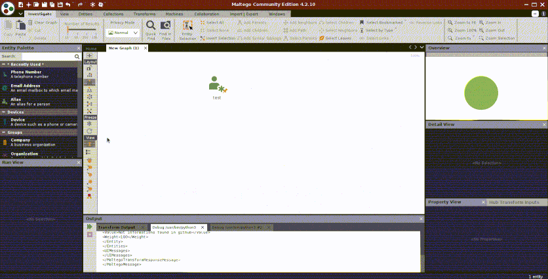Toggle the normal view mode button in View section
The image size is (548, 279).
point(90,144)
